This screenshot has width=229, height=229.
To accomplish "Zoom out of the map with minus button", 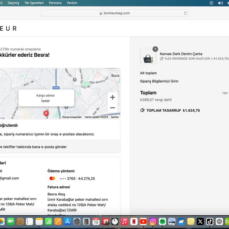I will point(112,108).
